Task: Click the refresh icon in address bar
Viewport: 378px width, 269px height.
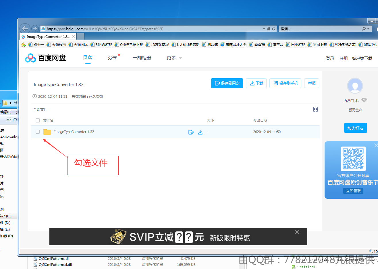Action: [x=273, y=29]
